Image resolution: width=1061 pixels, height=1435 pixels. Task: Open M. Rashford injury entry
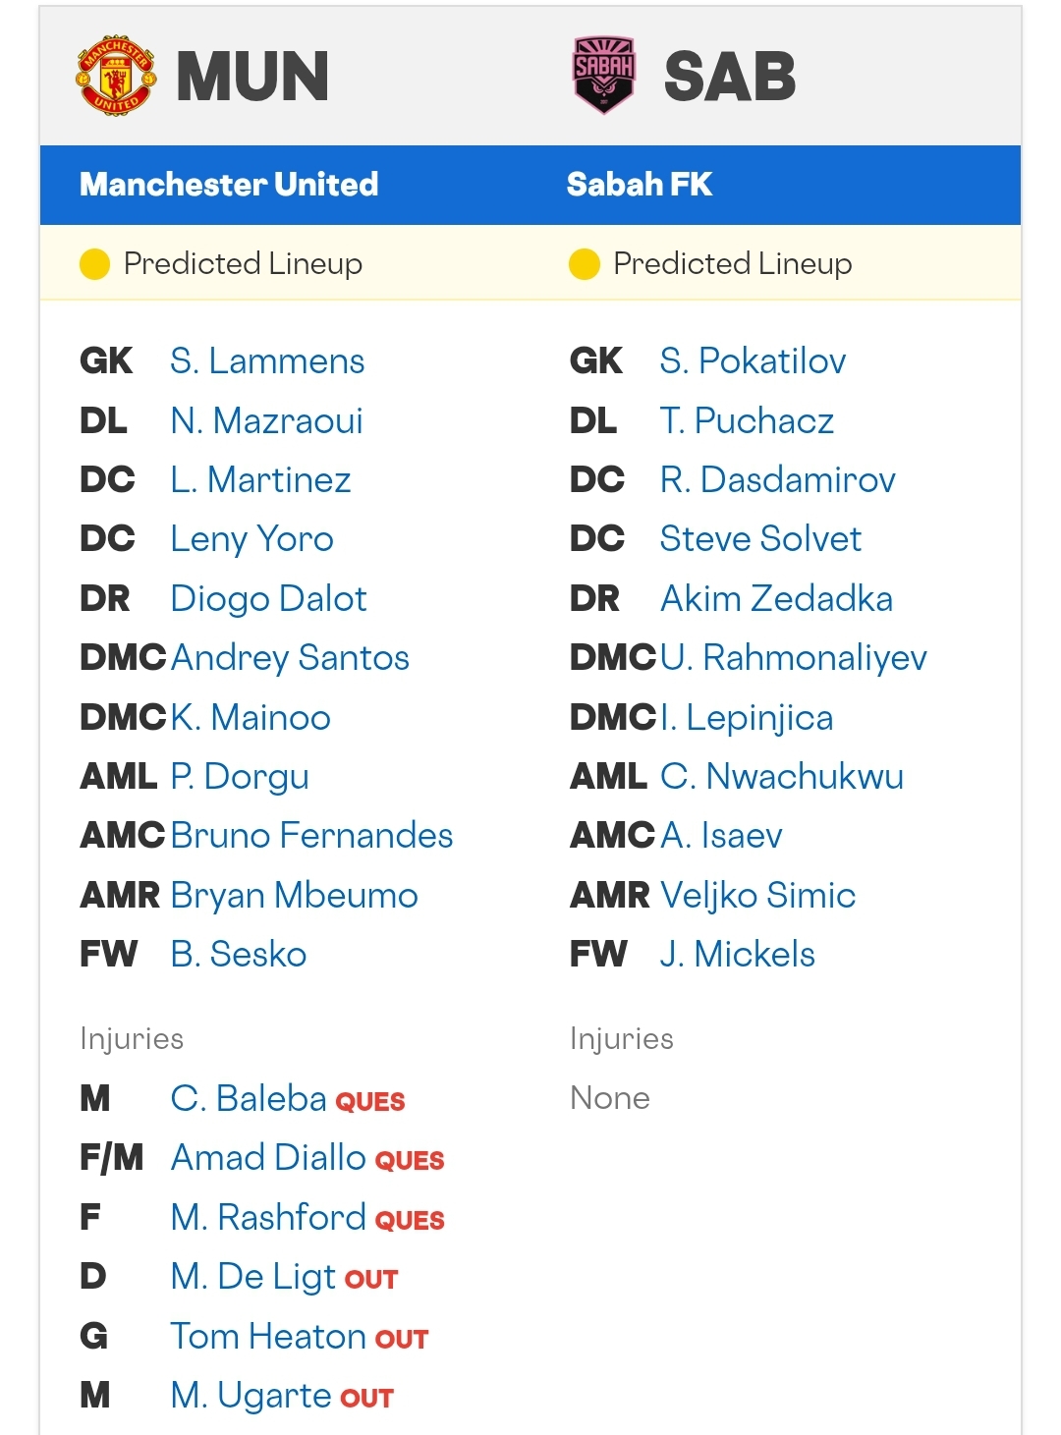(x=268, y=1217)
